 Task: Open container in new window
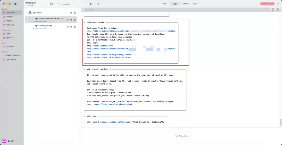[x=278, y=4]
